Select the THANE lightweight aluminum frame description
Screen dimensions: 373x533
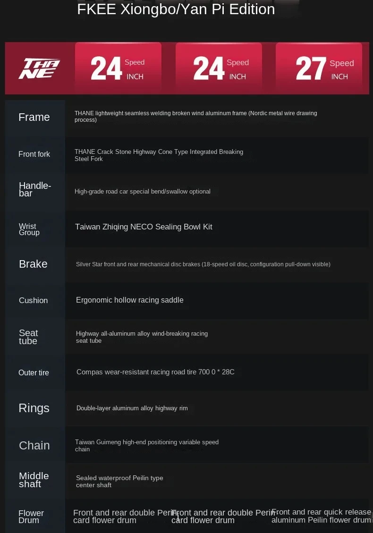pos(195,117)
